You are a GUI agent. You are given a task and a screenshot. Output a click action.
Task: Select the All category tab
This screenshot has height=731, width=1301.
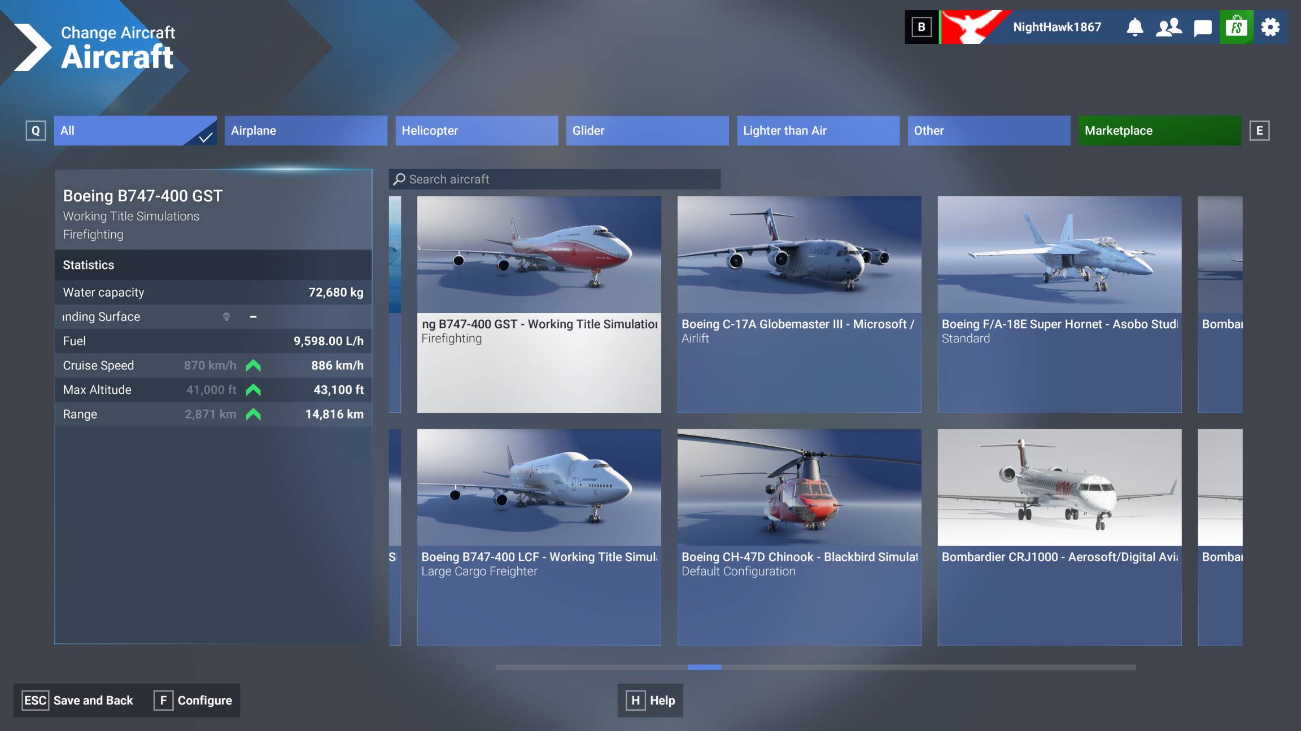tap(136, 131)
